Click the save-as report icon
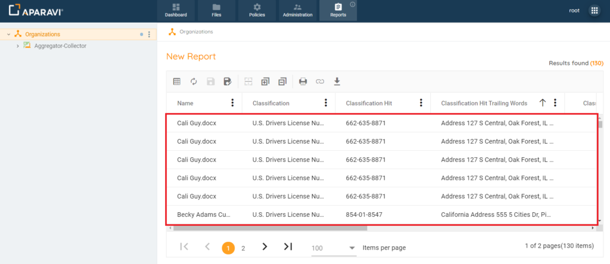 [x=227, y=82]
